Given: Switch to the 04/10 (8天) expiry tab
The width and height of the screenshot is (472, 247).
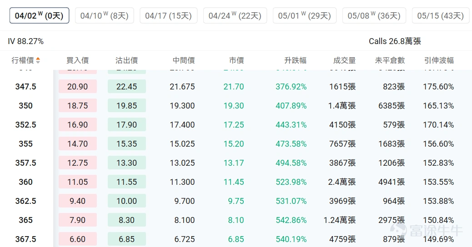Looking at the screenshot, I should tap(105, 15).
